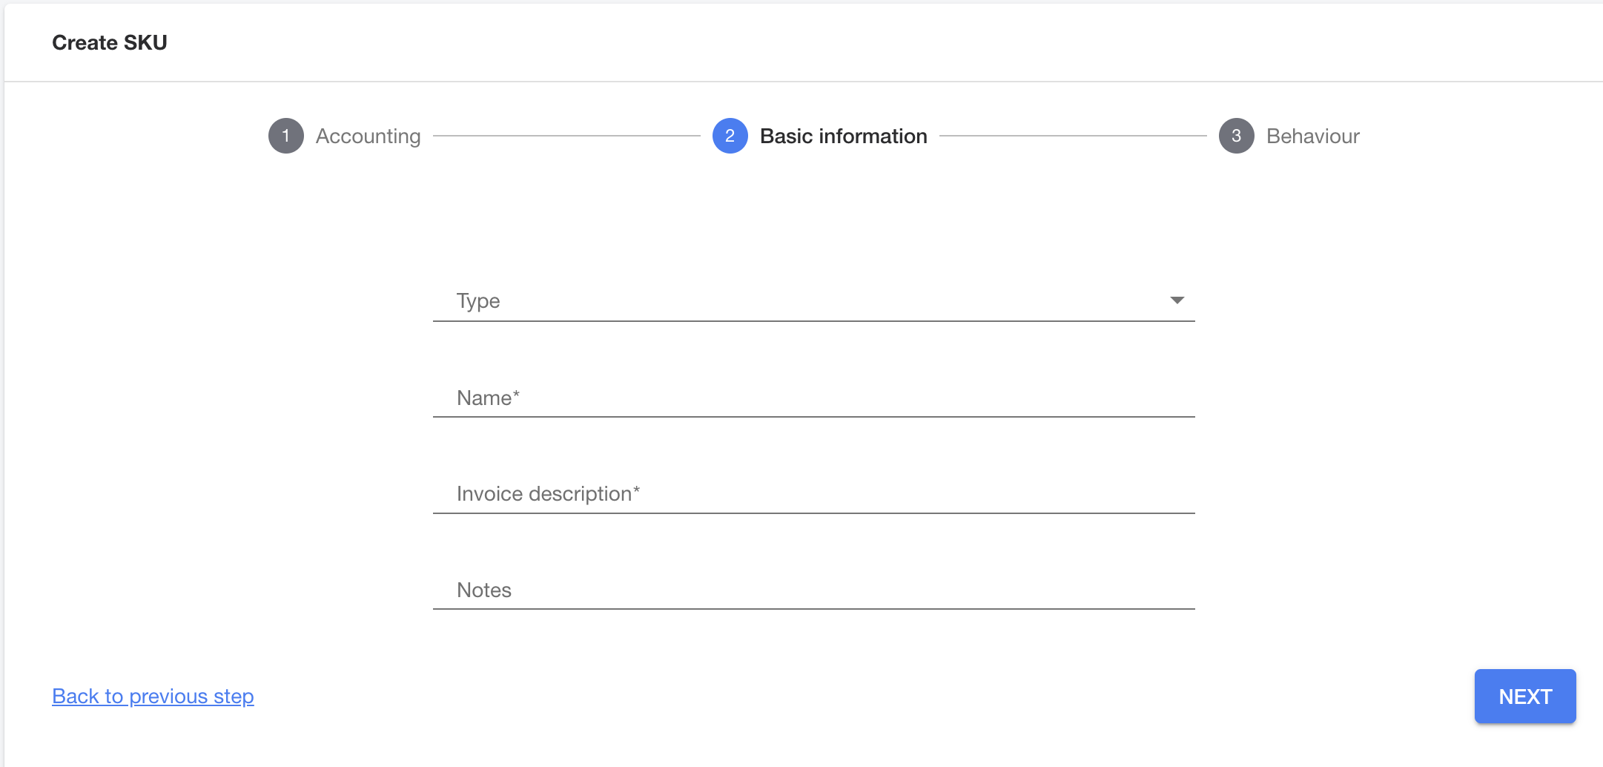This screenshot has width=1603, height=767.
Task: Click the NEXT button
Action: pyautogui.click(x=1524, y=697)
